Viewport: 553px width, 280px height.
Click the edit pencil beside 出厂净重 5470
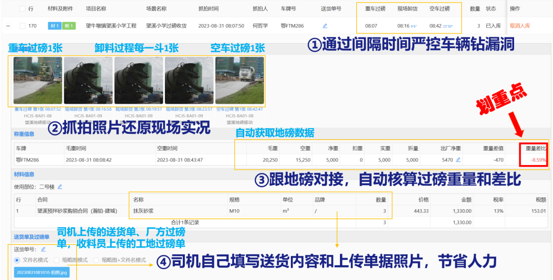(x=458, y=160)
